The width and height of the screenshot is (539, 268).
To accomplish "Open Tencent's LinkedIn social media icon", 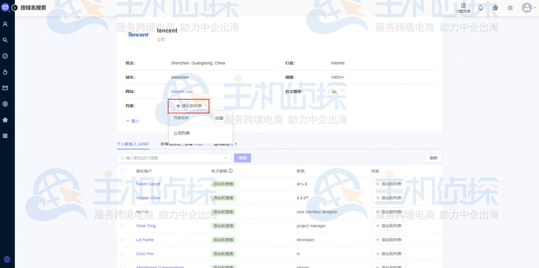I will coord(335,91).
